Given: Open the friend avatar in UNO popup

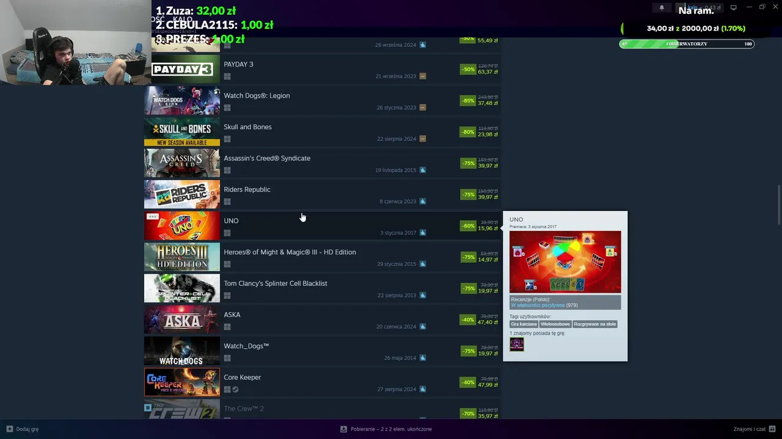Looking at the screenshot, I should coord(517,344).
